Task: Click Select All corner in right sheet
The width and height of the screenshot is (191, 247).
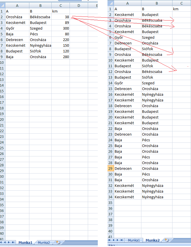Action: 111,3
